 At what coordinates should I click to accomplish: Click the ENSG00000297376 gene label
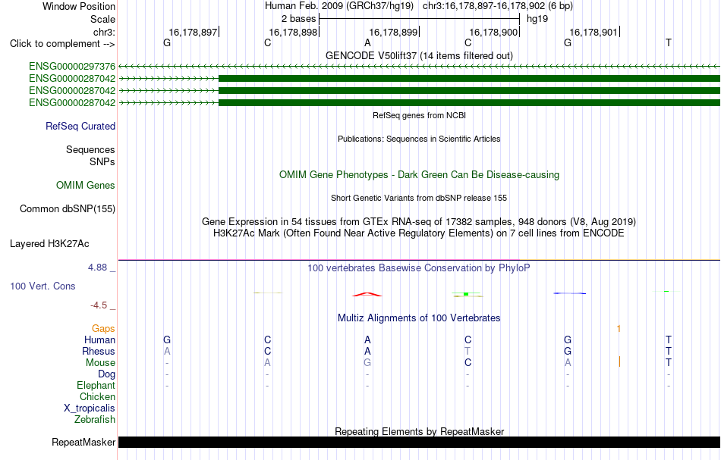pos(72,67)
